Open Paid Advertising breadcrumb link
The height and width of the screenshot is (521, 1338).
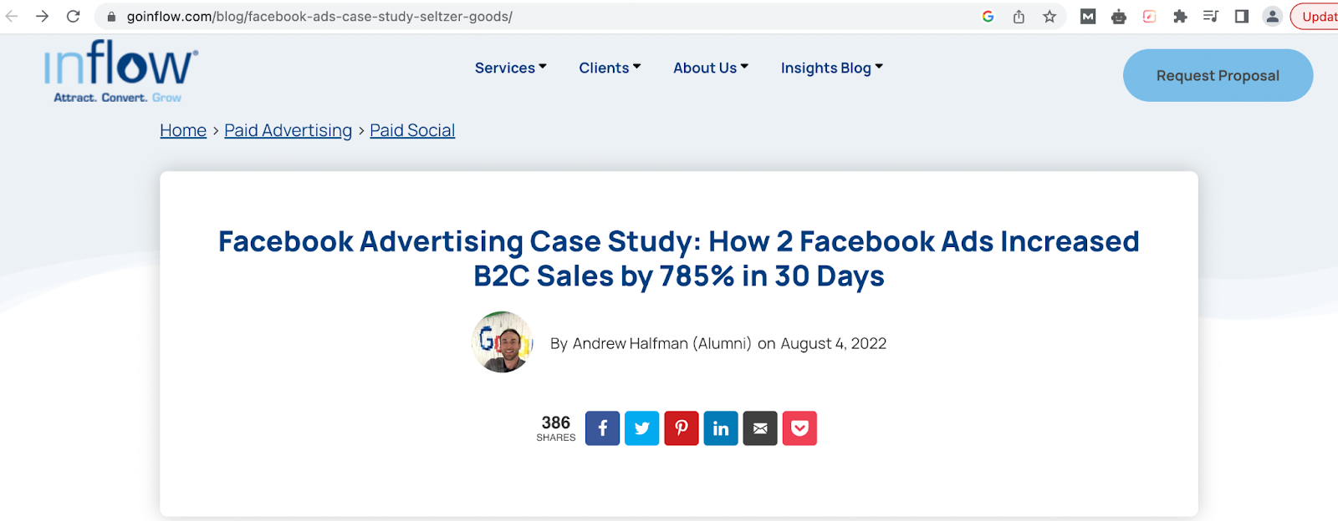pyautogui.click(x=288, y=130)
